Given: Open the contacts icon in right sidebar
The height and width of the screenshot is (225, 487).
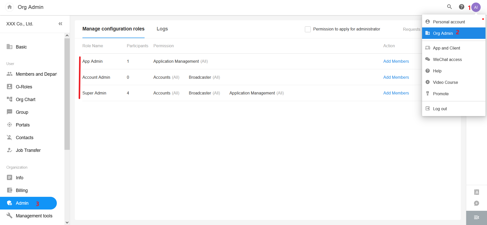Looking at the screenshot, I should pos(476,192).
